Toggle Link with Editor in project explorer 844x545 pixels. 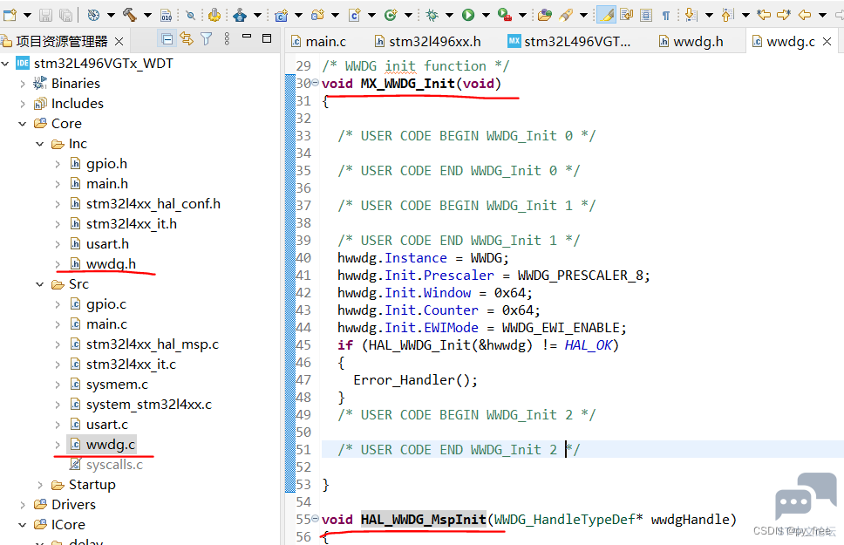pyautogui.click(x=187, y=38)
